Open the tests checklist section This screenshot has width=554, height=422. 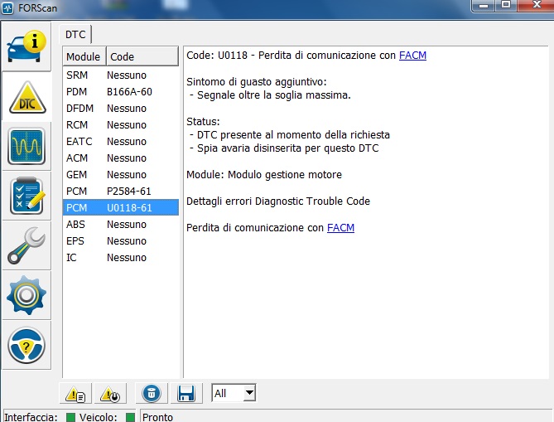point(26,196)
